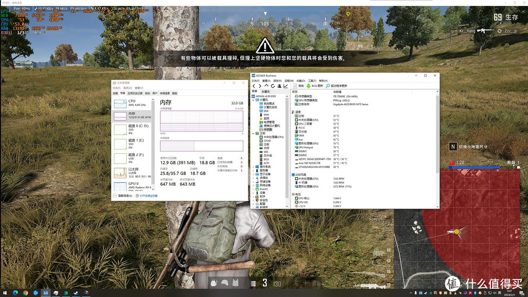Viewport: 528px width, 297px height.
Task: Expand the 服务器 node in AIDA64 tree
Action: (x=253, y=170)
